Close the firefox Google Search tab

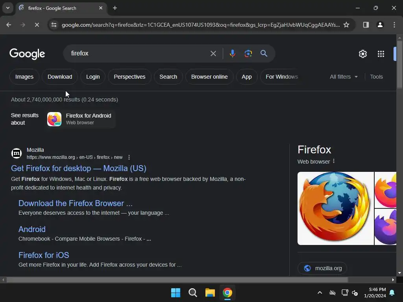click(x=101, y=8)
